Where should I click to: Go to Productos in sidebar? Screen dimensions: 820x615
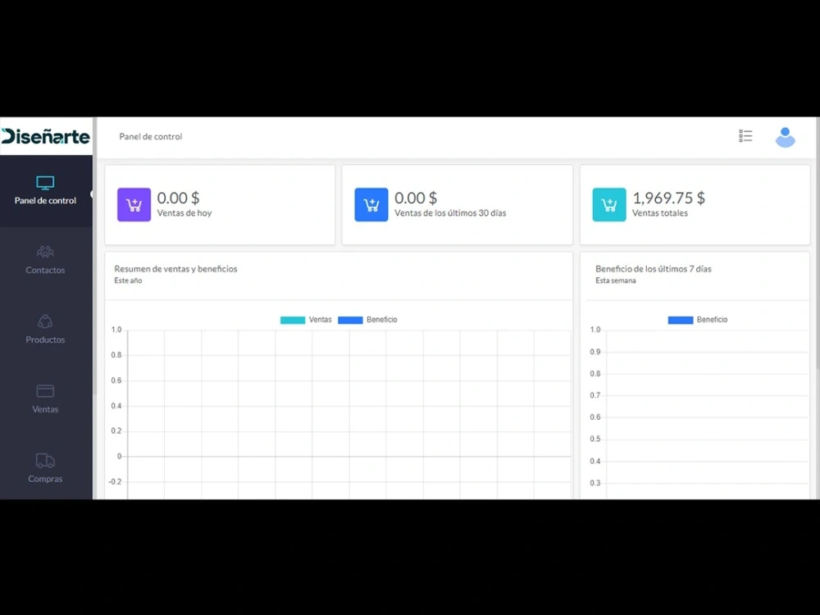[45, 339]
